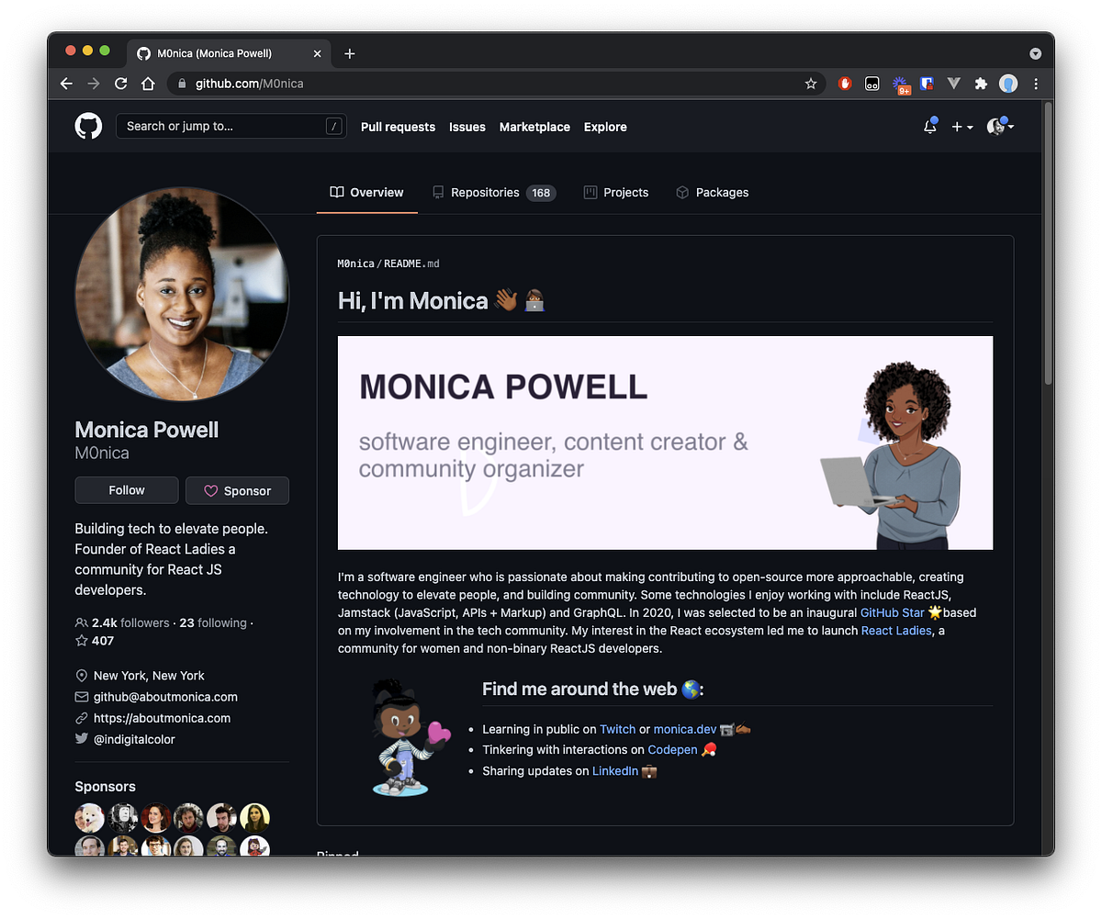The width and height of the screenshot is (1102, 919).
Task: Click the Follow button
Action: pos(127,490)
